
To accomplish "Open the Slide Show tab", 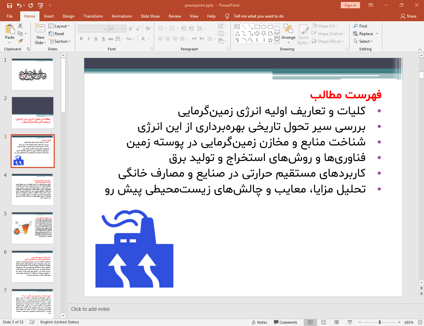I will point(150,16).
